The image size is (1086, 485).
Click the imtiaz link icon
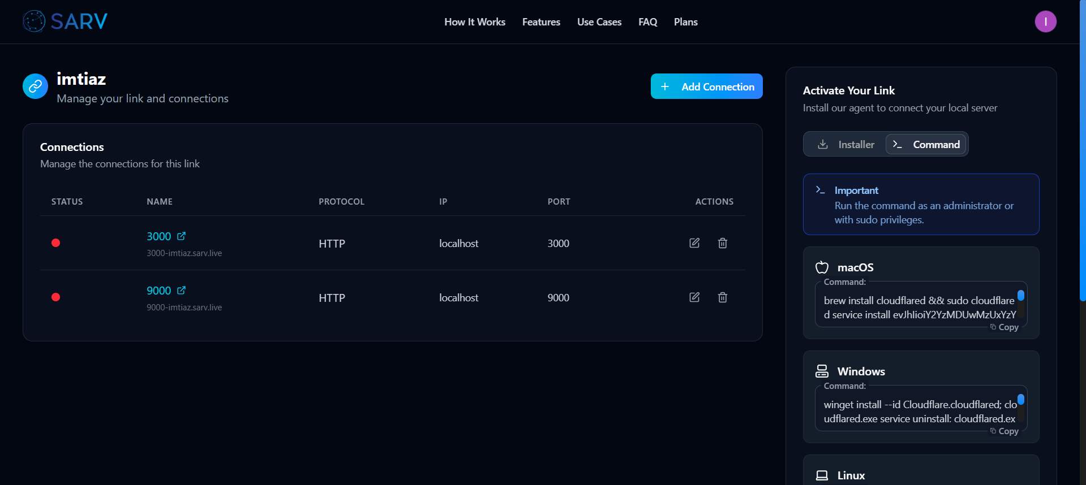(35, 86)
